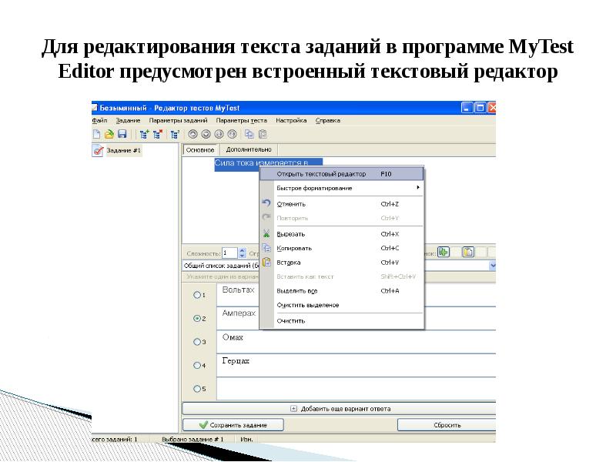616x462 pixels.
Task: Select answer radio button 1 for Вольтах
Action: 198,294
